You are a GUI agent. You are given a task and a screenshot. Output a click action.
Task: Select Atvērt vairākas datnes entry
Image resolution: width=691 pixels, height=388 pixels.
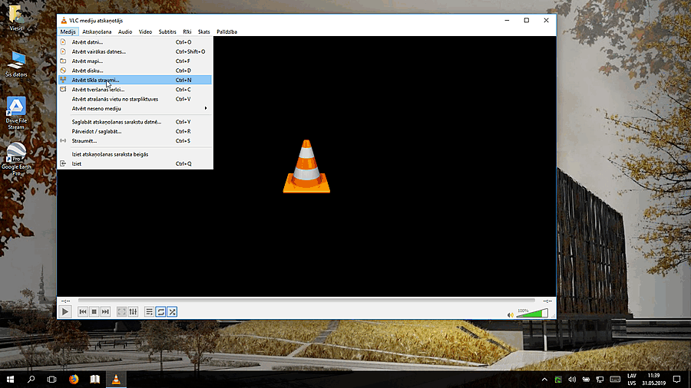135,51
